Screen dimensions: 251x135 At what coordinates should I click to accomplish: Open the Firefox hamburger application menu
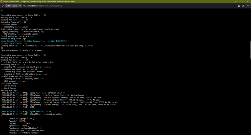pyautogui.click(x=248, y=6)
